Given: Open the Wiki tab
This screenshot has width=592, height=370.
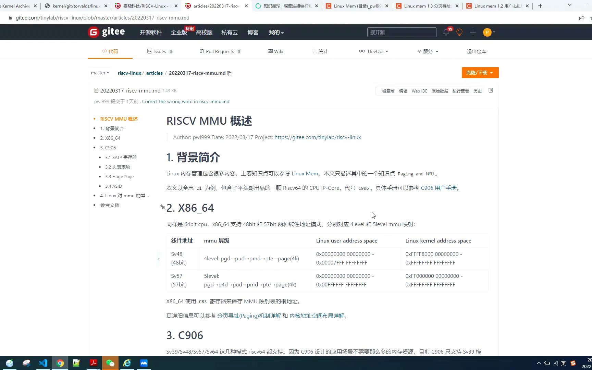Looking at the screenshot, I should click(275, 51).
